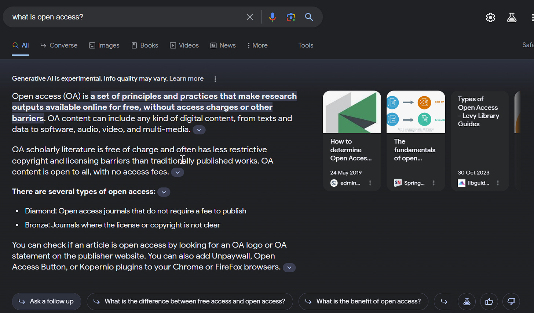Open 'How to determine Open Acces...' title
Screen dimensions: 534x313
[351, 150]
